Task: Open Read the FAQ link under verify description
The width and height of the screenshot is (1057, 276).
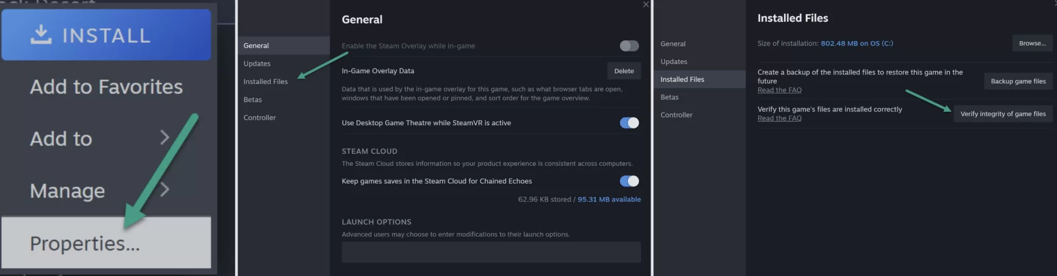Action: (779, 118)
